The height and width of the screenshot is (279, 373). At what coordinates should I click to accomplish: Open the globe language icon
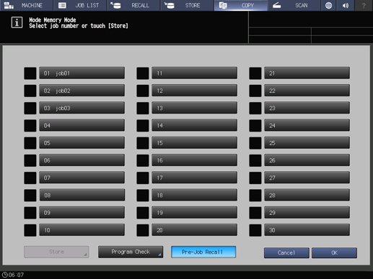(328, 5)
